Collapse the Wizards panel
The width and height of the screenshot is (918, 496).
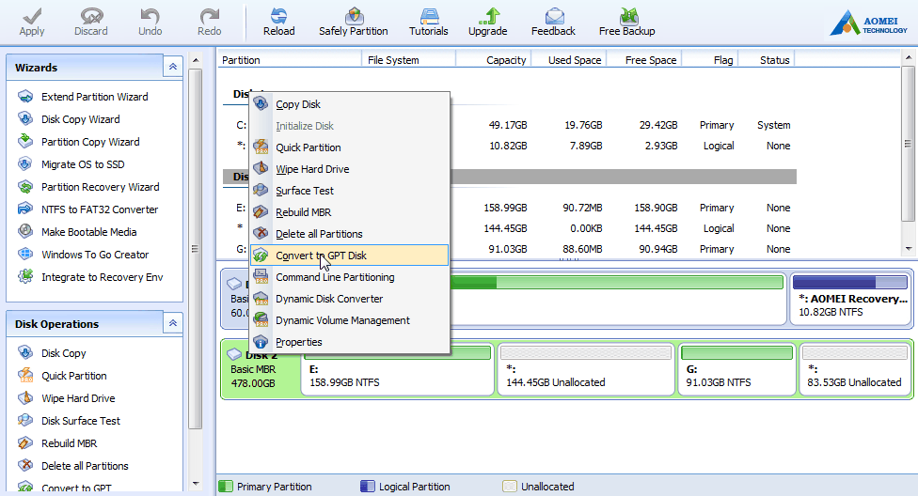[x=173, y=67]
